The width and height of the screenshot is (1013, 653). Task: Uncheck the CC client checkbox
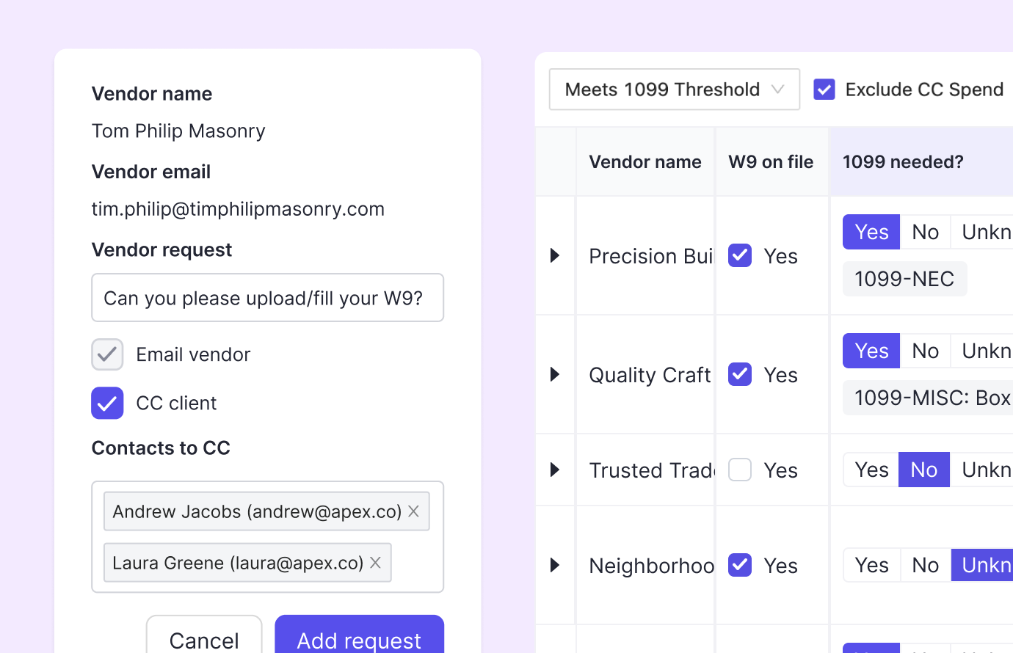point(107,403)
